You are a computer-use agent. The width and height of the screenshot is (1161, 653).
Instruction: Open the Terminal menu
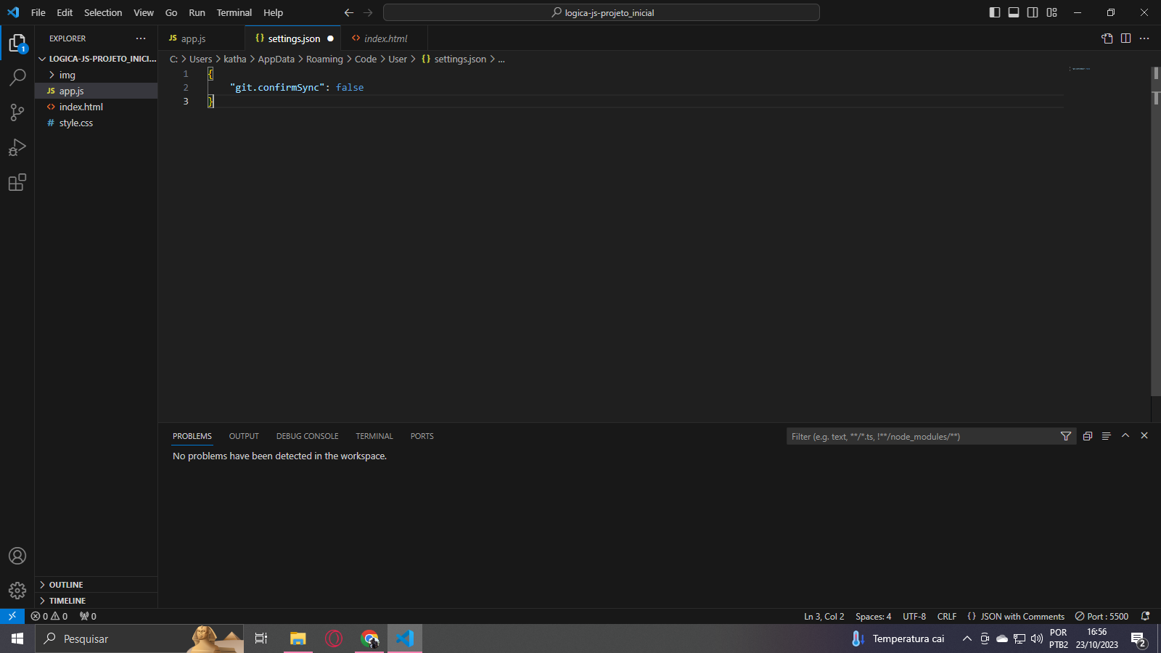(x=234, y=12)
